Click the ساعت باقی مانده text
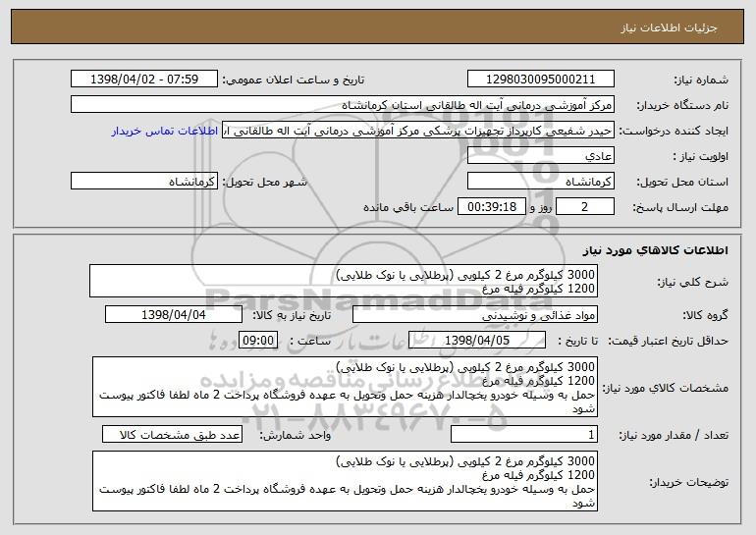The width and height of the screenshot is (756, 535). 407,207
